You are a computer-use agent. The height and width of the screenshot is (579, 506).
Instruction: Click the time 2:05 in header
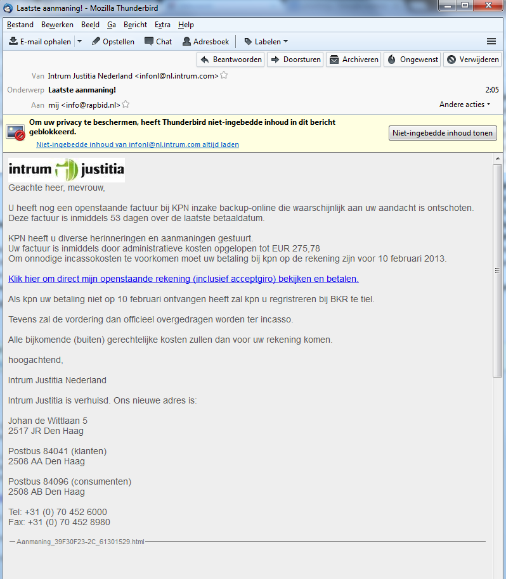(x=492, y=90)
